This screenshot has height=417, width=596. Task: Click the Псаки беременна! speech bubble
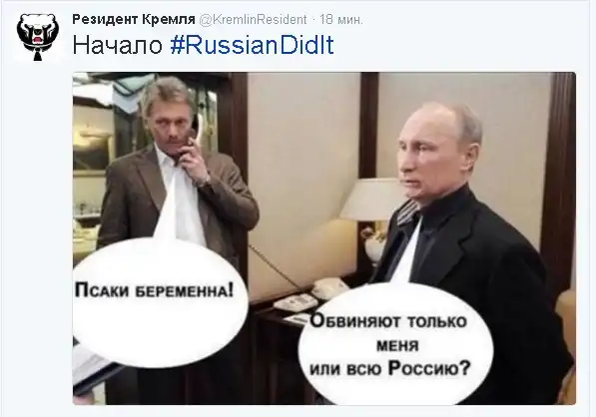(160, 300)
